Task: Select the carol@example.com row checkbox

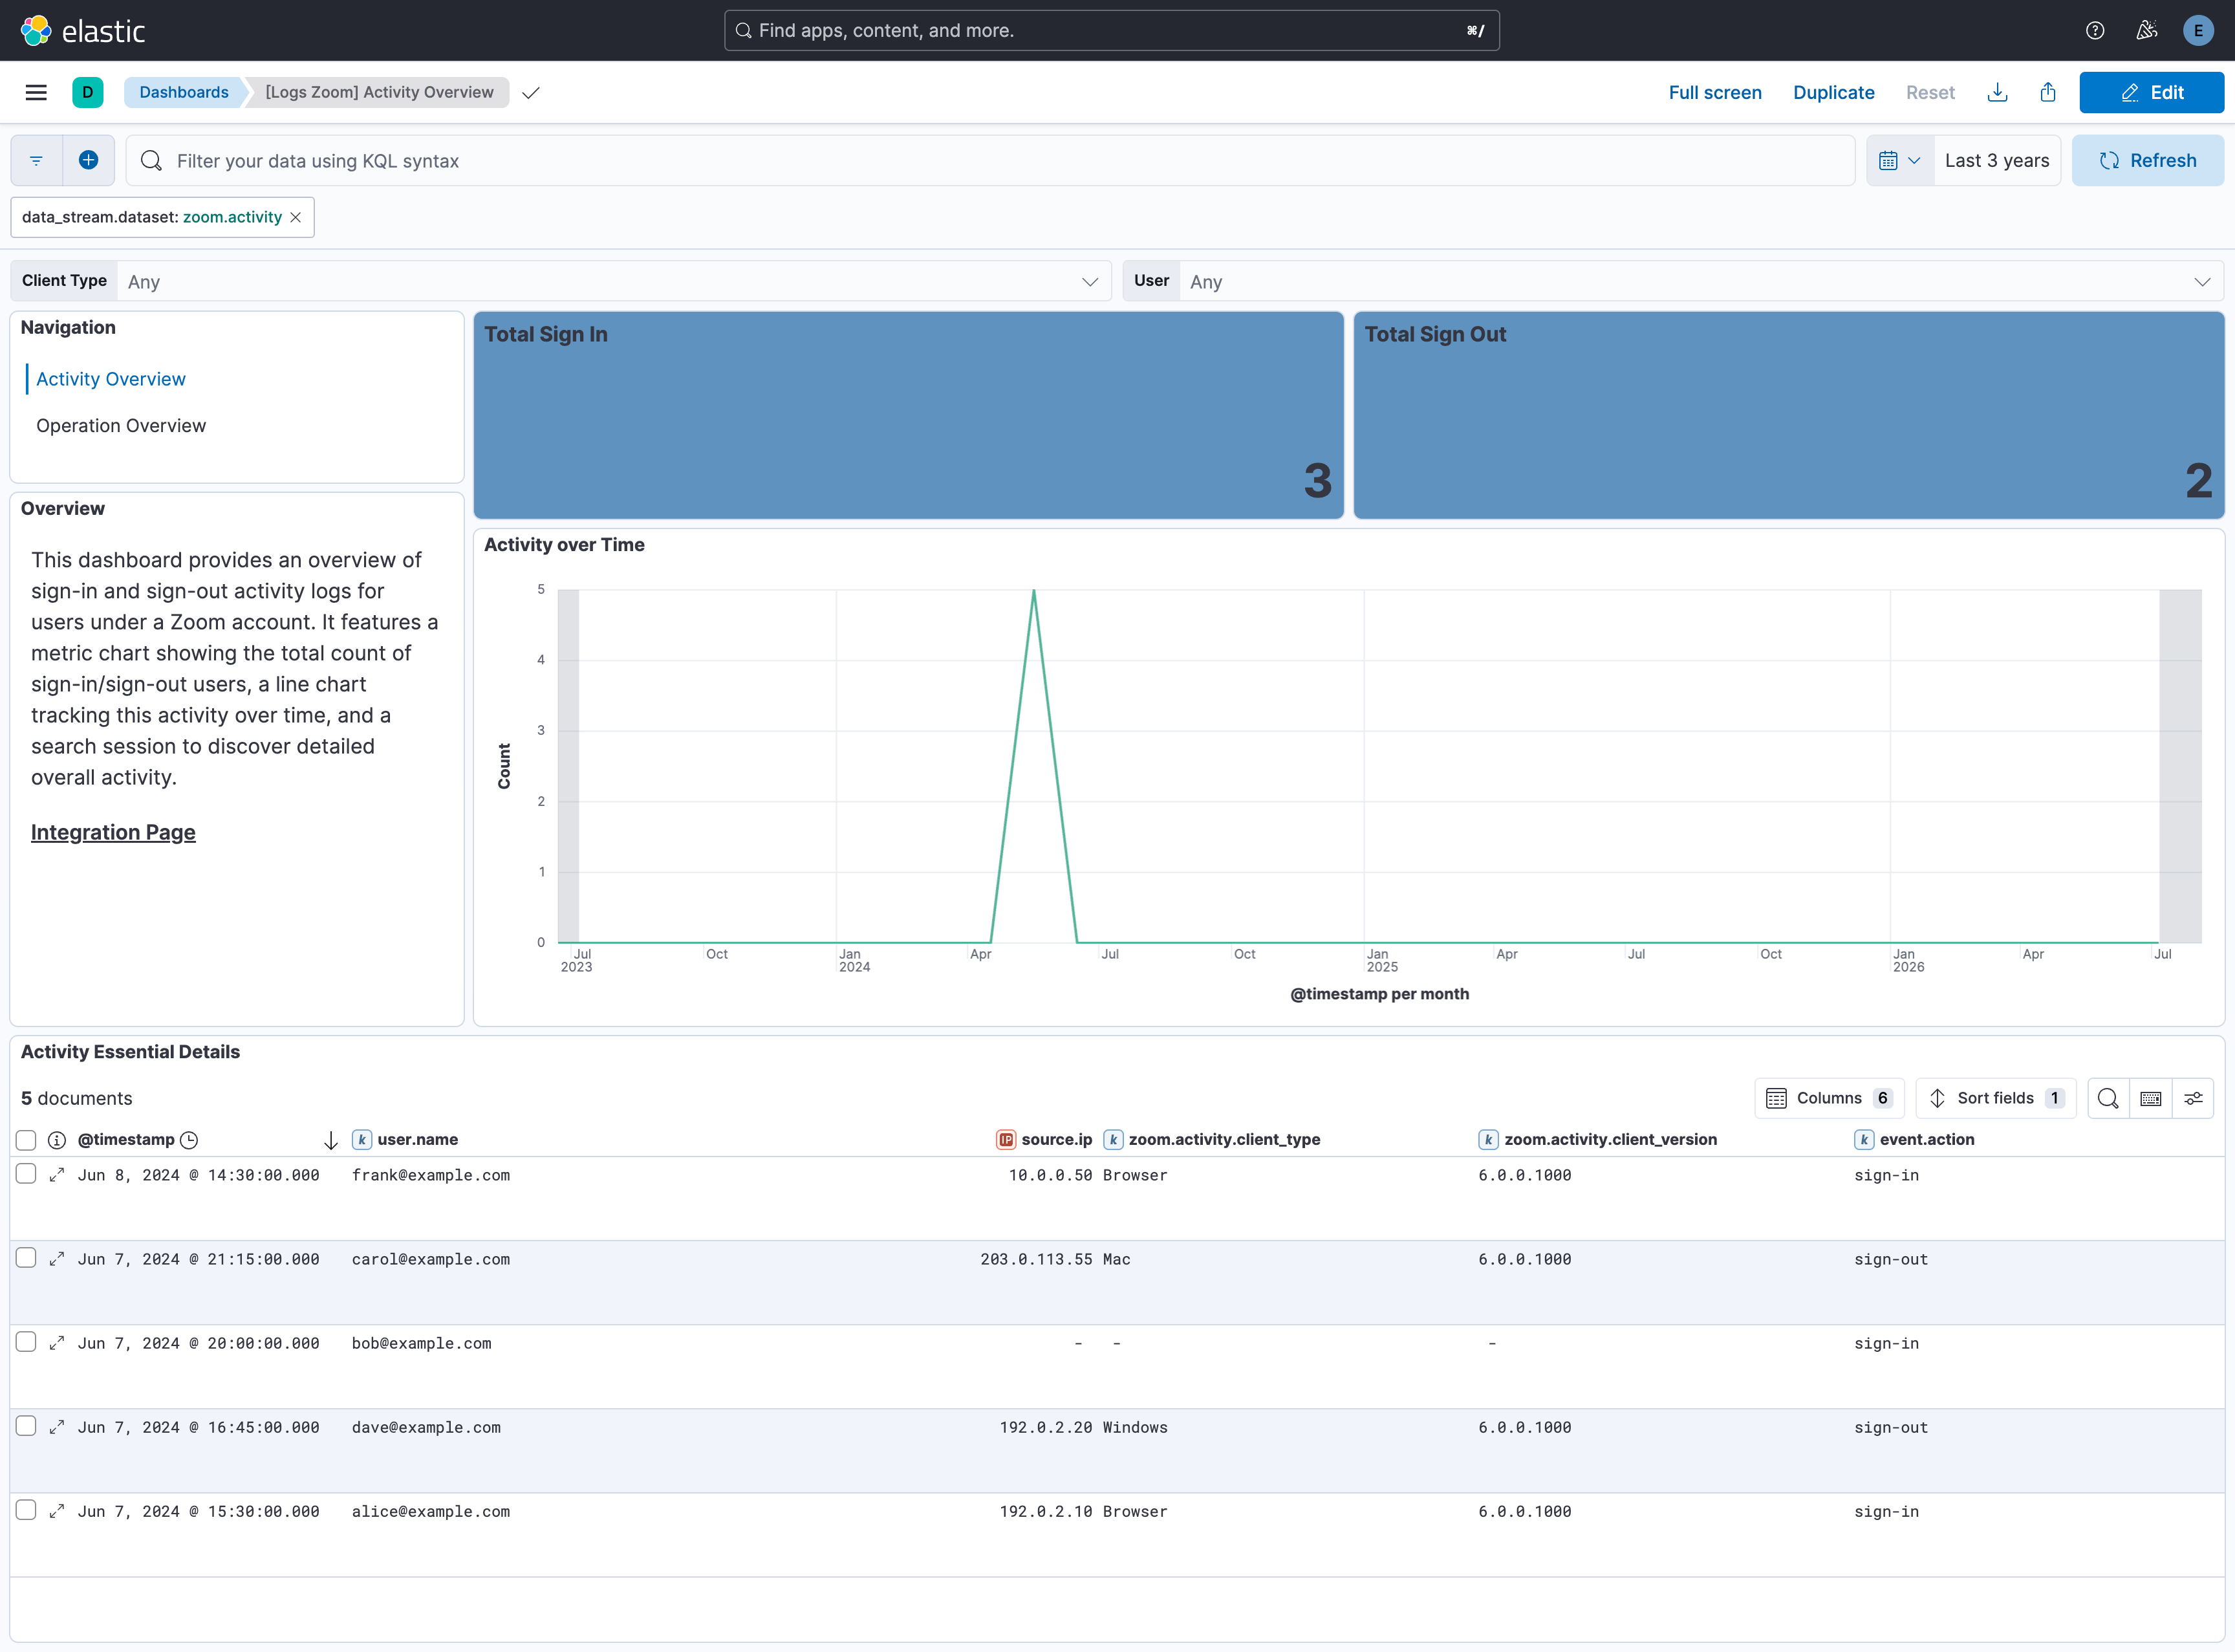Action: [26, 1258]
